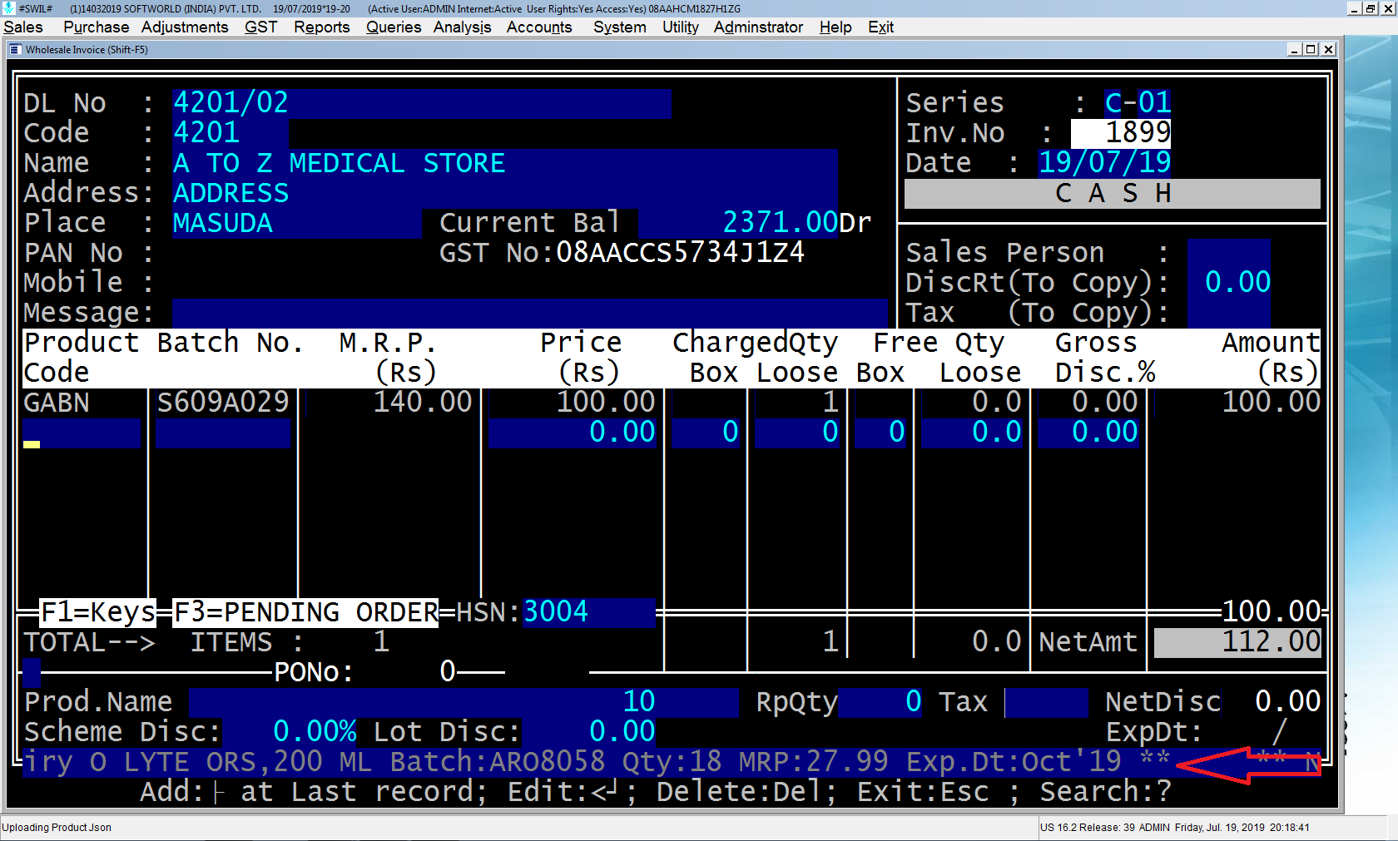Click the Uploading Product Json status text
Viewport: 1398px width, 841px height.
click(x=57, y=828)
